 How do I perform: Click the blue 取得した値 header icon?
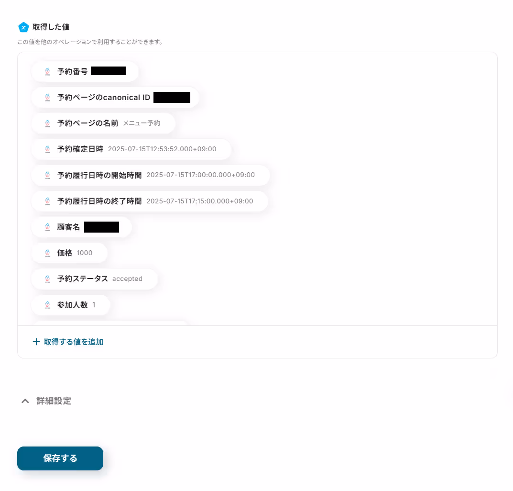[23, 27]
